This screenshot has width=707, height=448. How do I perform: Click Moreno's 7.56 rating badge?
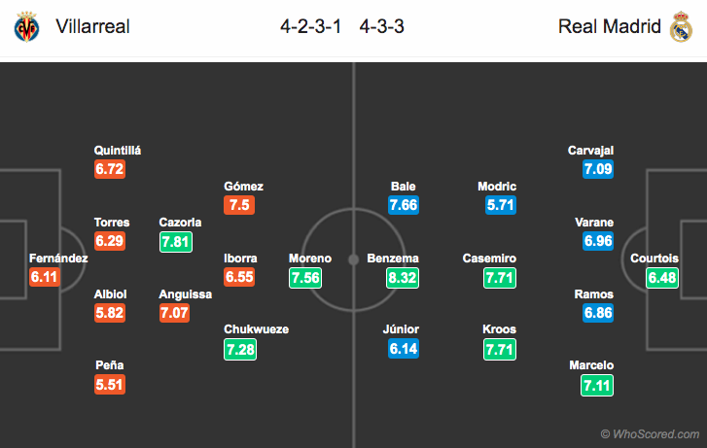(x=305, y=278)
